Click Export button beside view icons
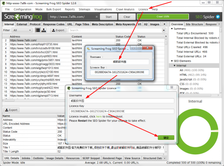 coord(58,30)
